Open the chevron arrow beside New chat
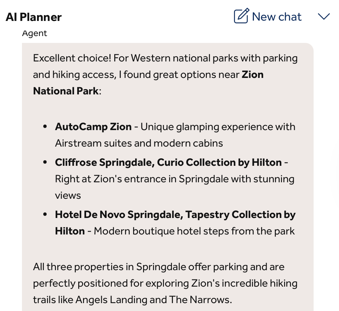The image size is (339, 311). pos(324,16)
